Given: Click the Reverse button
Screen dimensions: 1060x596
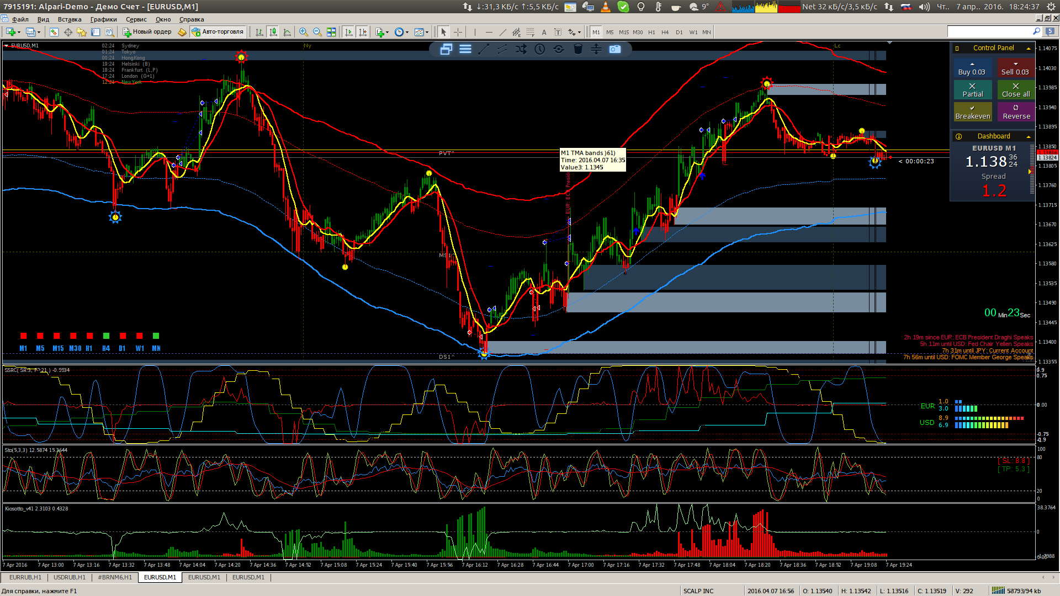Looking at the screenshot, I should (x=1016, y=112).
